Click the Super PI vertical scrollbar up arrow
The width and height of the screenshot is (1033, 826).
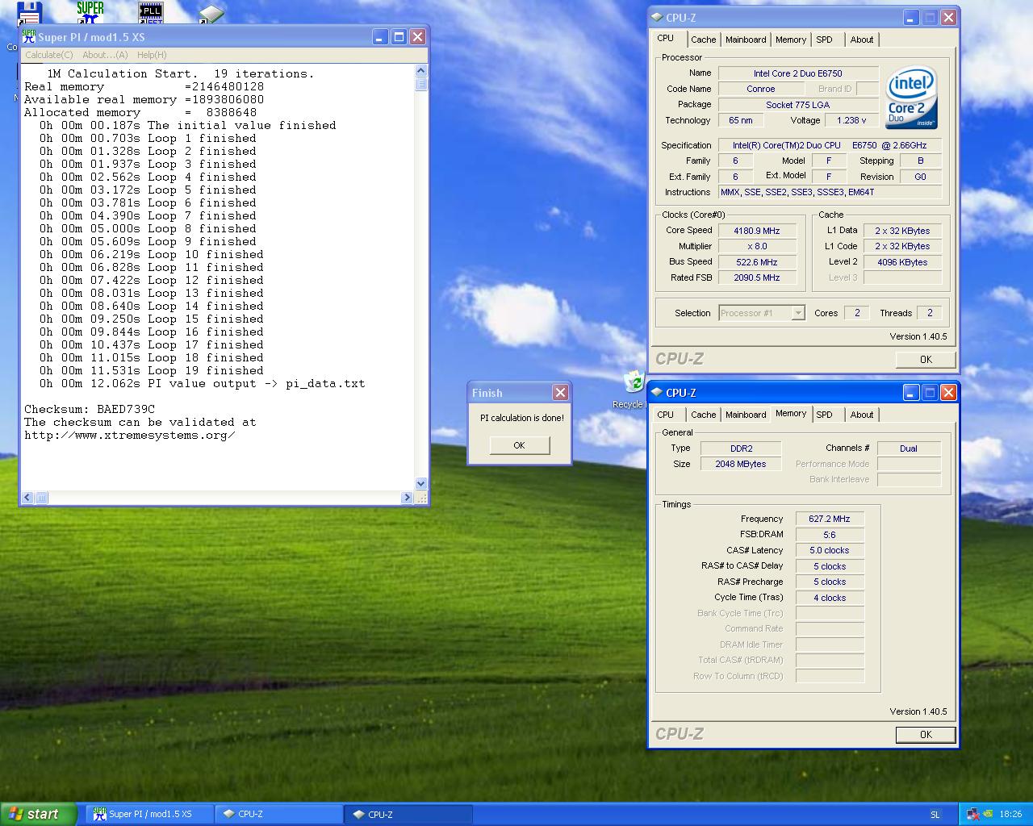pyautogui.click(x=421, y=71)
